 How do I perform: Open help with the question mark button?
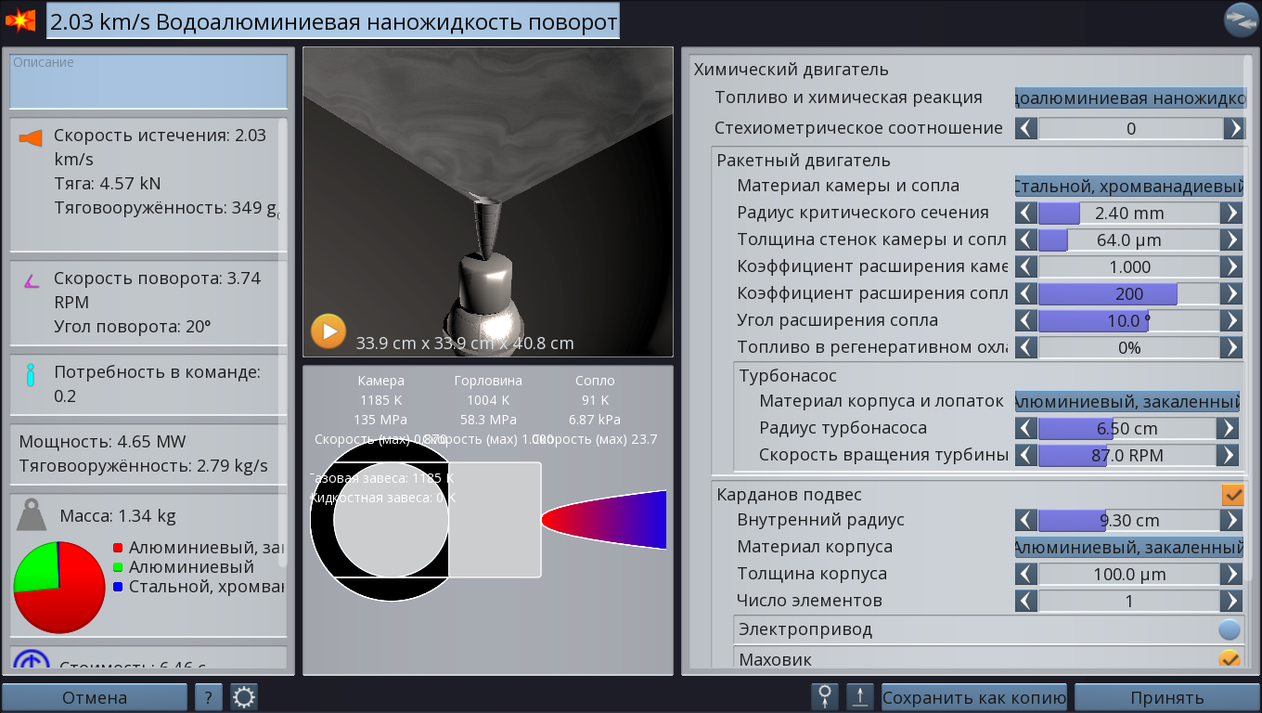pos(209,697)
